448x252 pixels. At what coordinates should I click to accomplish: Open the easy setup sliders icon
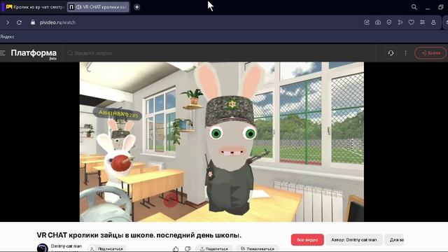pos(422,22)
